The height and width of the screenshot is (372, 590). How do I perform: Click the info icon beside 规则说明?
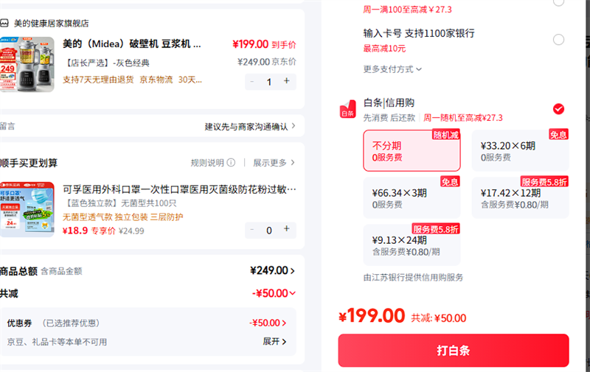tap(231, 163)
